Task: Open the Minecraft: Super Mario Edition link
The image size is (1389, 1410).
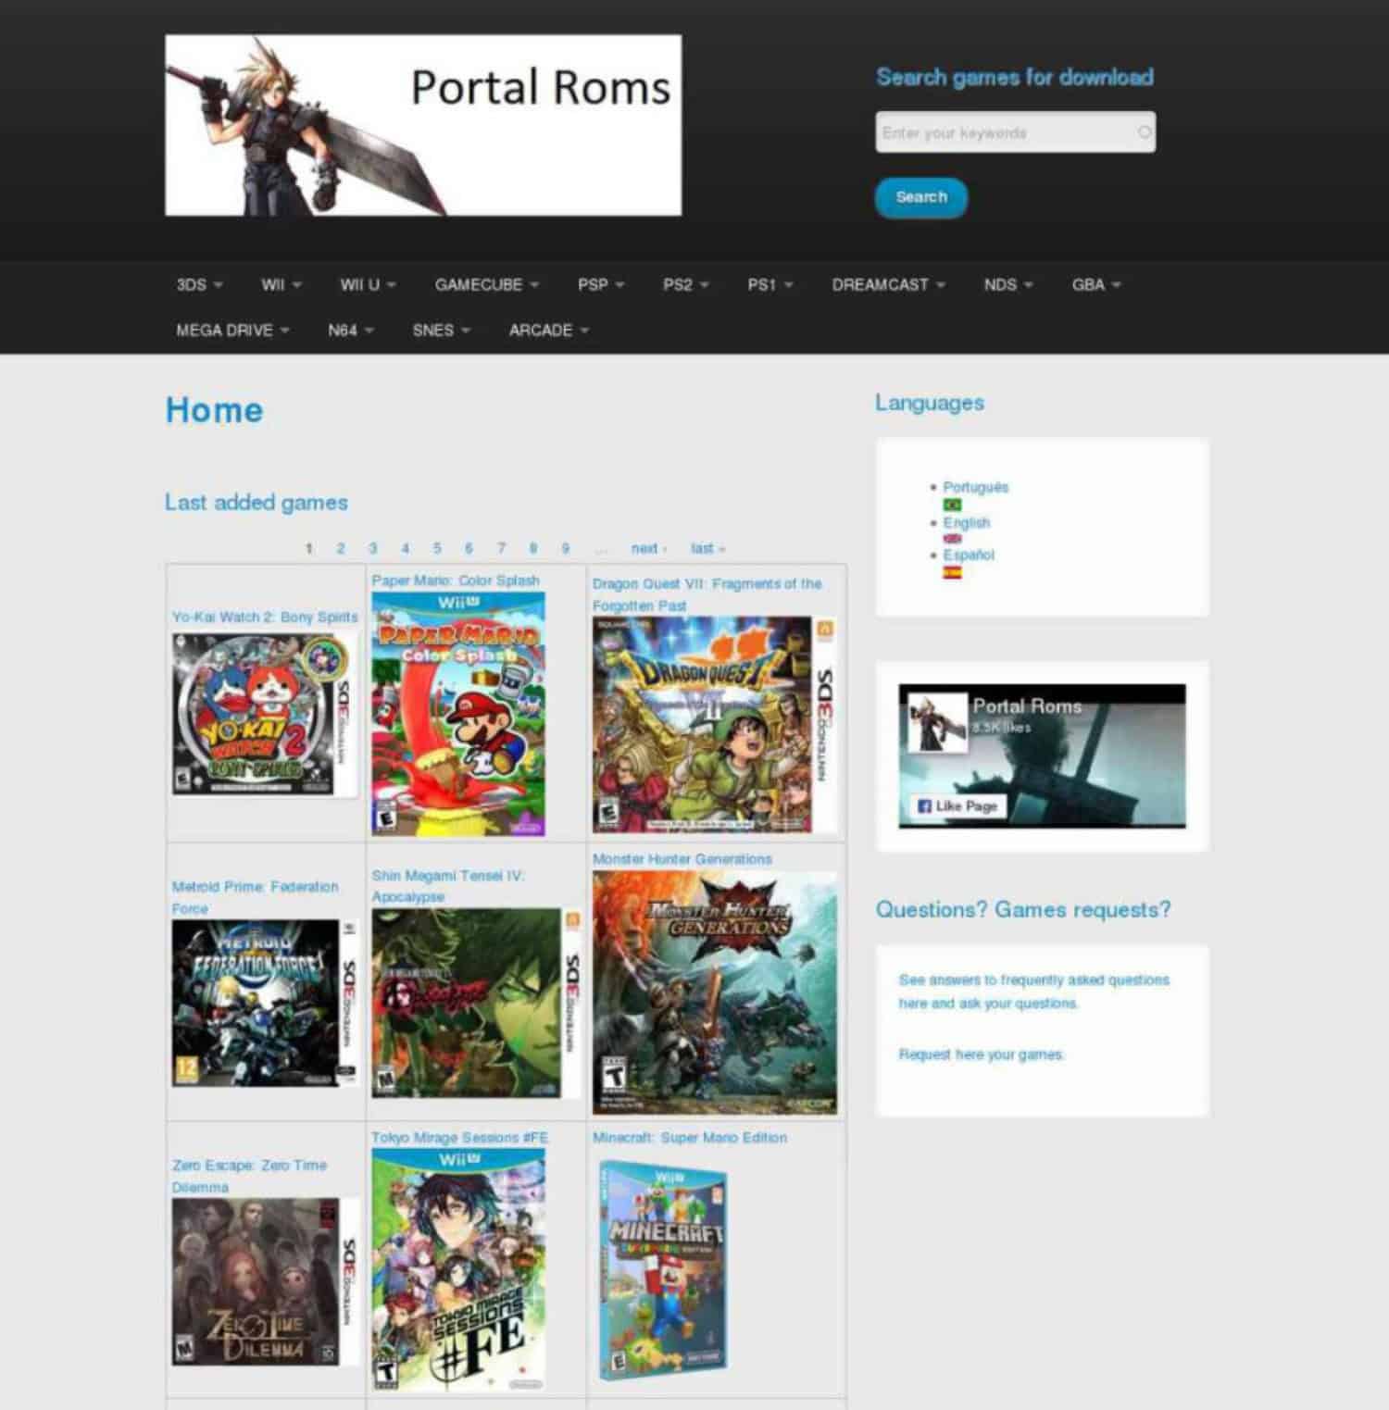Action: pyautogui.click(x=690, y=1137)
